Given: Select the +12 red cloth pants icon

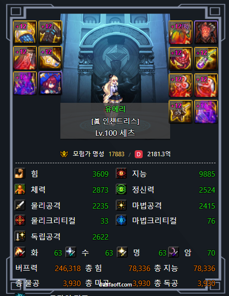Looking at the screenshot, I should coord(25,57).
